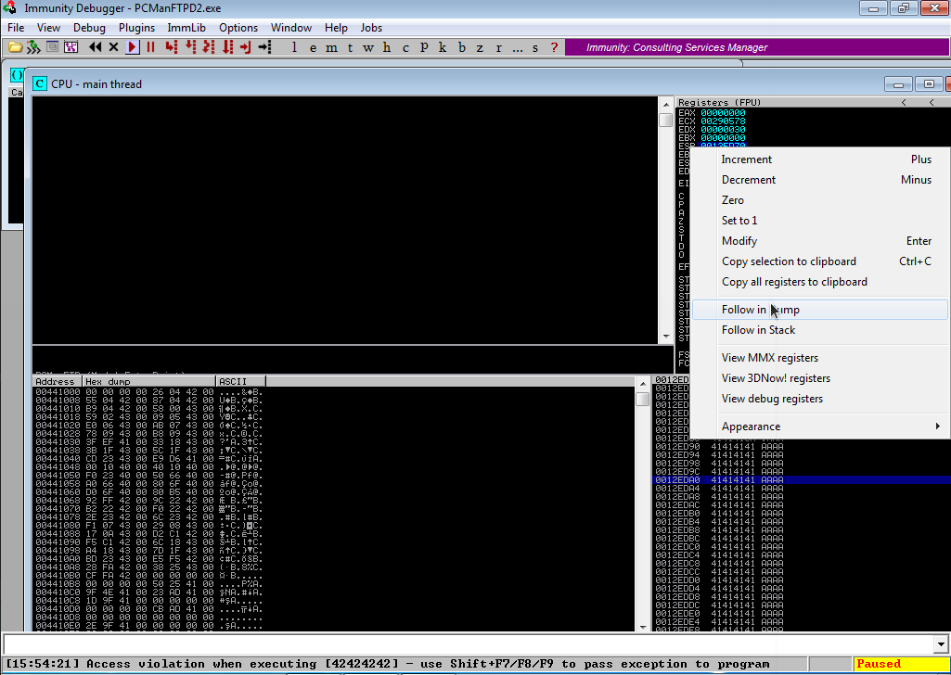Image resolution: width=951 pixels, height=675 pixels.
Task: Click the Step over toolbar icon
Action: point(190,47)
